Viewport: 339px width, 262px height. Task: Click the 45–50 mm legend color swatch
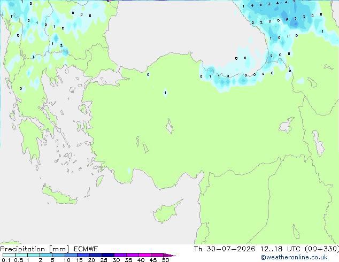coord(157,255)
